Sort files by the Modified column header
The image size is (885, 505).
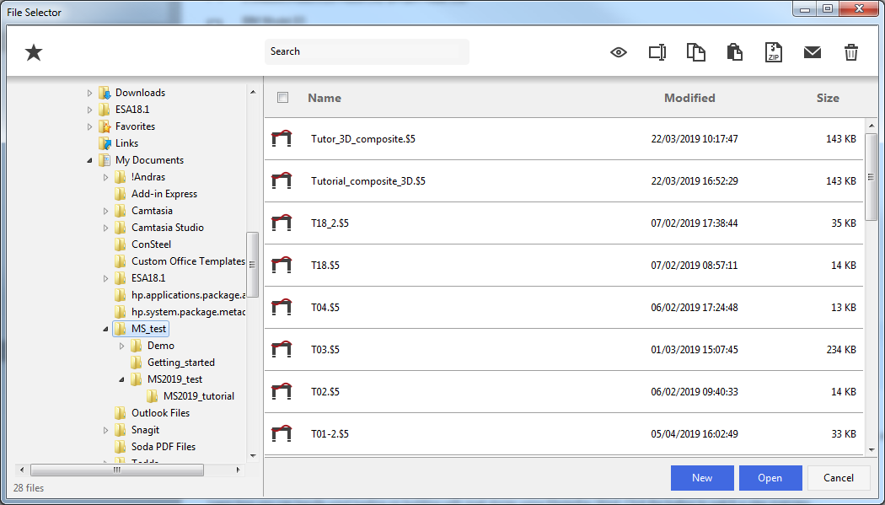coord(689,98)
